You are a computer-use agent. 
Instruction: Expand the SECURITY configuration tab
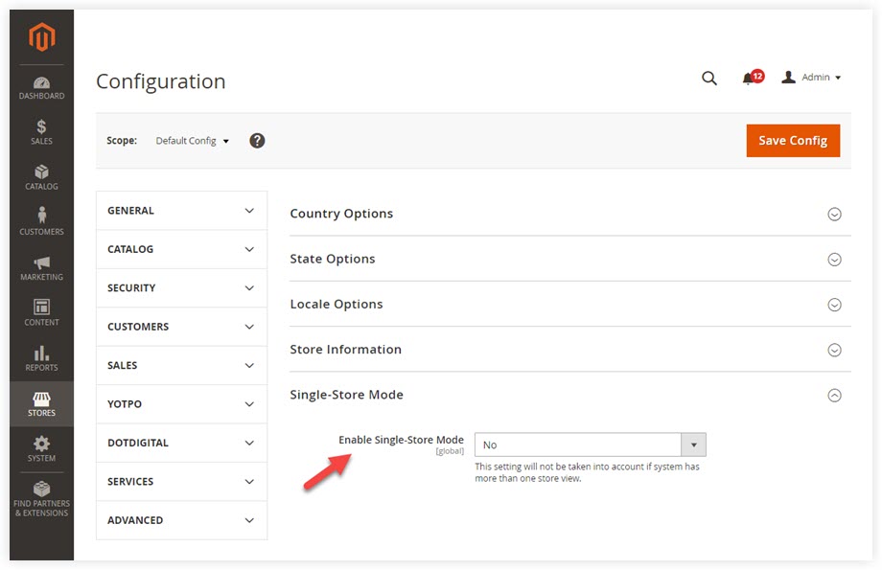click(x=181, y=287)
